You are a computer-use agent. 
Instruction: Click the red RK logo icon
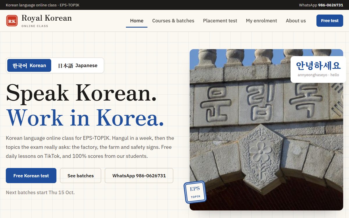[x=12, y=21]
